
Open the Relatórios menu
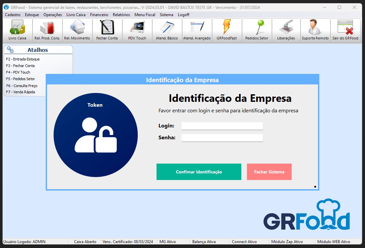121,15
